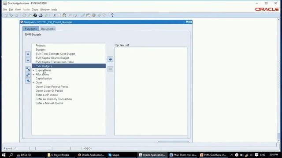This screenshot has height=158, width=282.
Task: Click the Collapse All navigator button
Action: [x=28, y=81]
